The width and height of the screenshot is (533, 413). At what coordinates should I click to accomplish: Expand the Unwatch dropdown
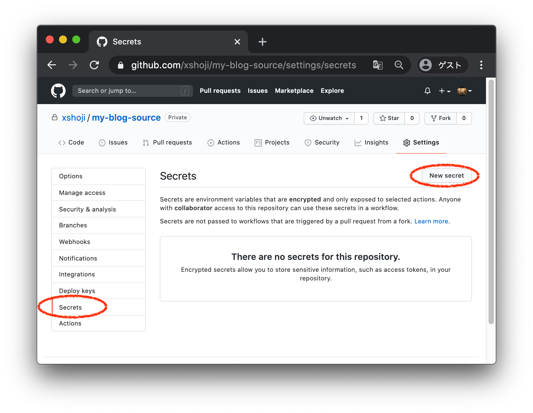[329, 118]
